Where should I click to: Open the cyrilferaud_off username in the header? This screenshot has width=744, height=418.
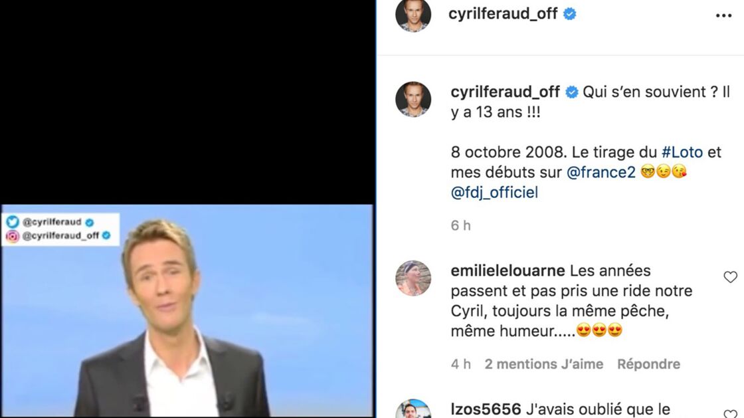coord(503,14)
